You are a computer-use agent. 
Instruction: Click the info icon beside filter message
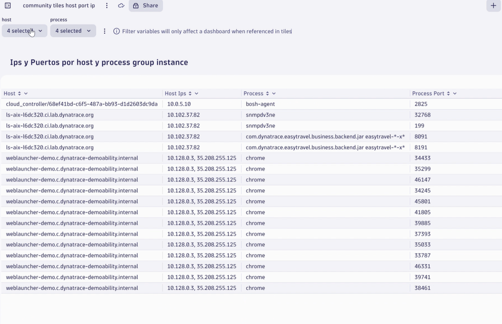point(117,31)
